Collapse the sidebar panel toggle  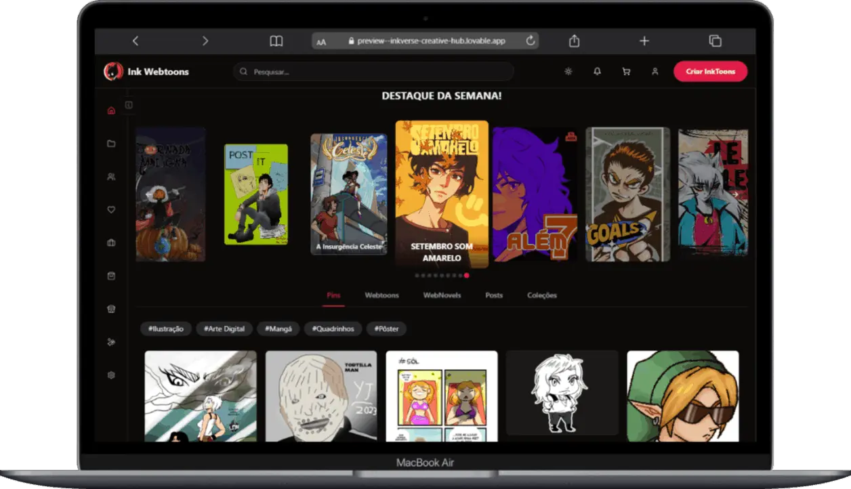pos(129,105)
